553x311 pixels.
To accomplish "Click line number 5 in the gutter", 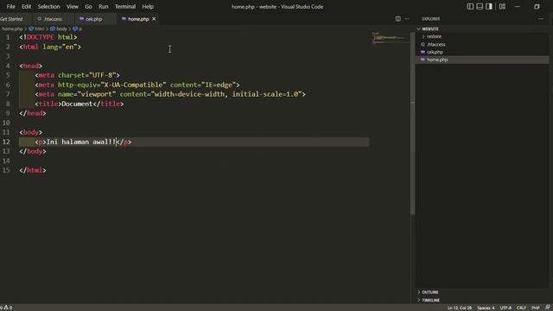I will [x=8, y=75].
